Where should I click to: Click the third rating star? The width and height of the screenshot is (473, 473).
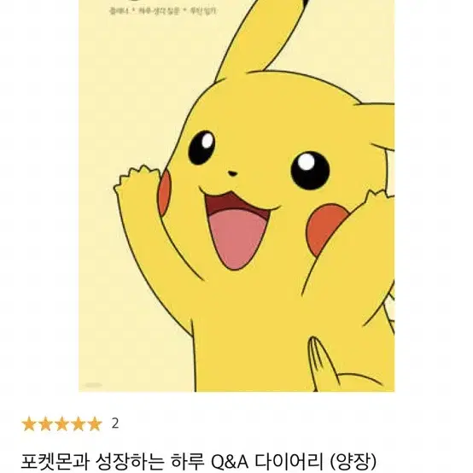coord(61,423)
